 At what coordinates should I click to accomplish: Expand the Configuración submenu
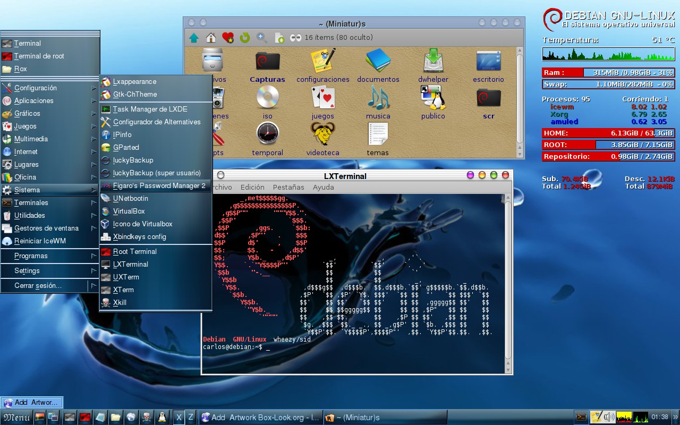coord(50,88)
